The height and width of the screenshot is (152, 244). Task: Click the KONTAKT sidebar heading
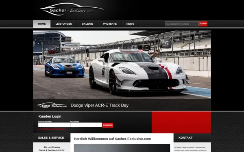click(x=185, y=138)
